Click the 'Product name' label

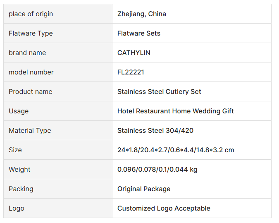point(31,92)
